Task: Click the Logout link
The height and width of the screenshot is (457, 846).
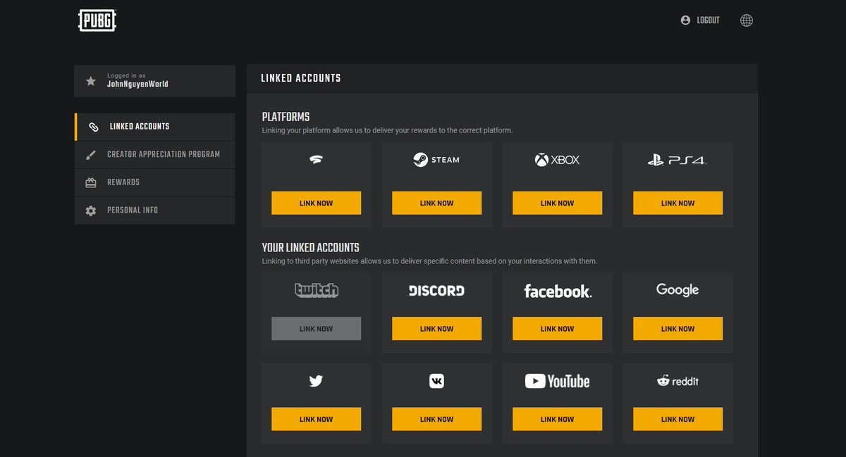Action: (708, 20)
